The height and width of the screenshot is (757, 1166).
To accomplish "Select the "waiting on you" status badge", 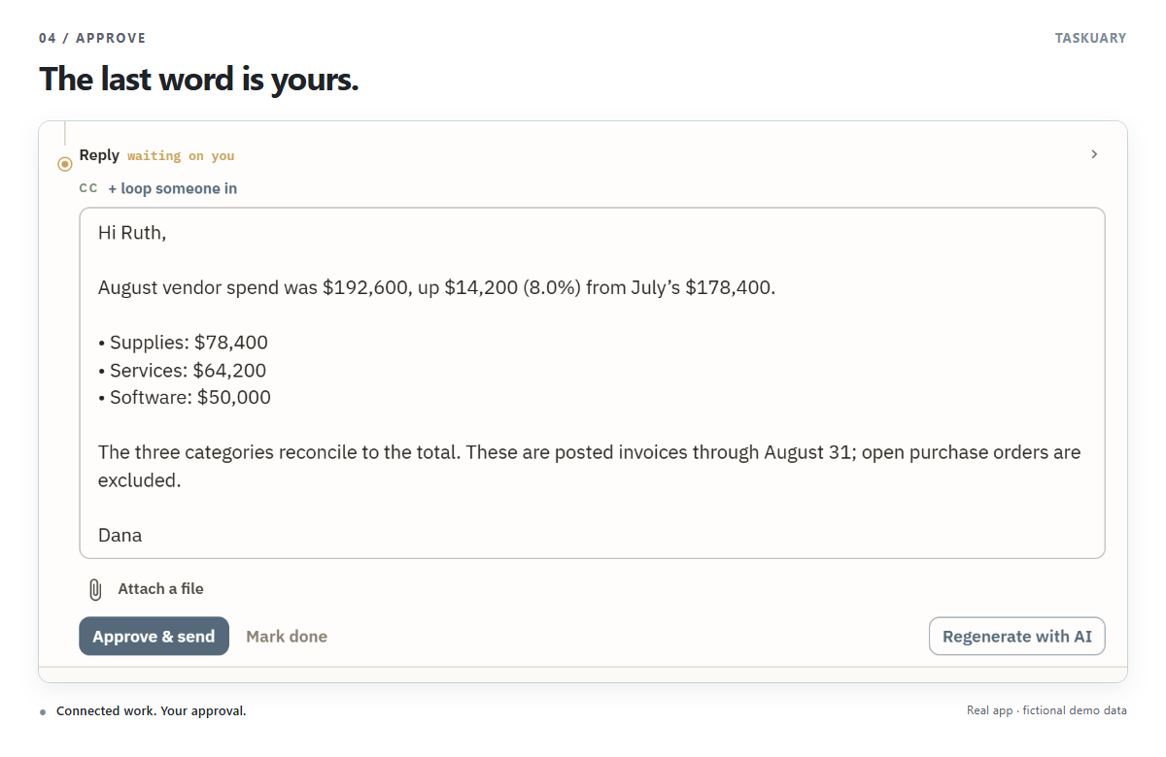I will 181,156.
